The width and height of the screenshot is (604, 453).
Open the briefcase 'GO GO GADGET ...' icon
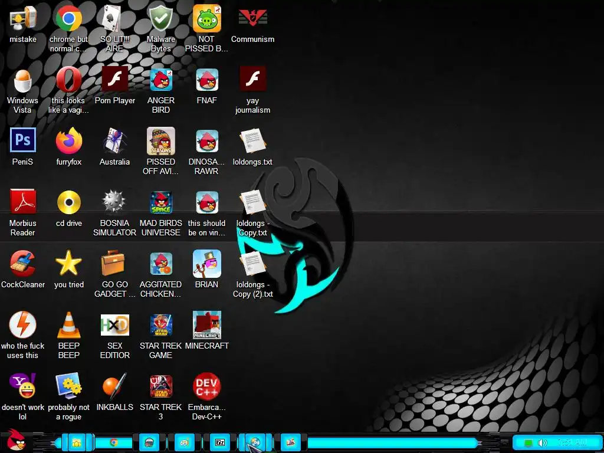[113, 263]
